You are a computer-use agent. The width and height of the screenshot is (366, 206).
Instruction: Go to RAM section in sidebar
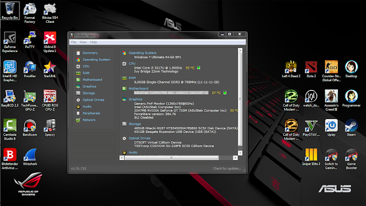pos(86,73)
